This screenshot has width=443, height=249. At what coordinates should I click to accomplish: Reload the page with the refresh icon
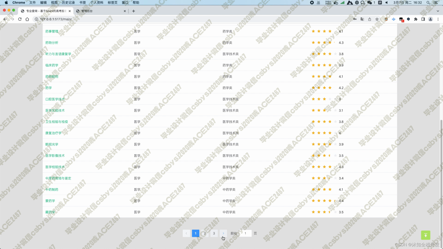click(x=20, y=19)
